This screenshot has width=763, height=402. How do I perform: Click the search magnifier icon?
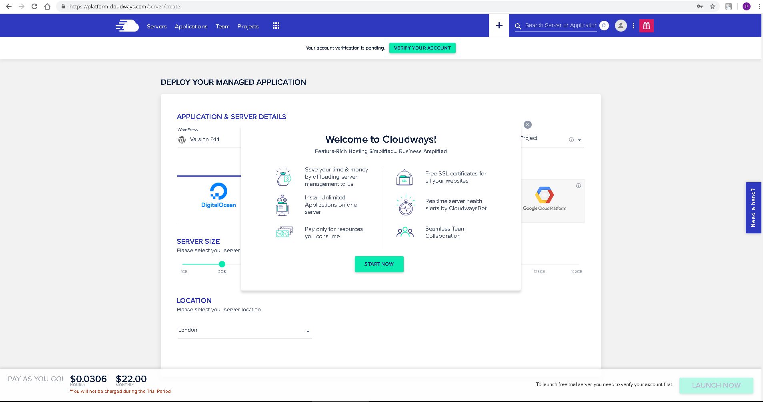coord(518,26)
